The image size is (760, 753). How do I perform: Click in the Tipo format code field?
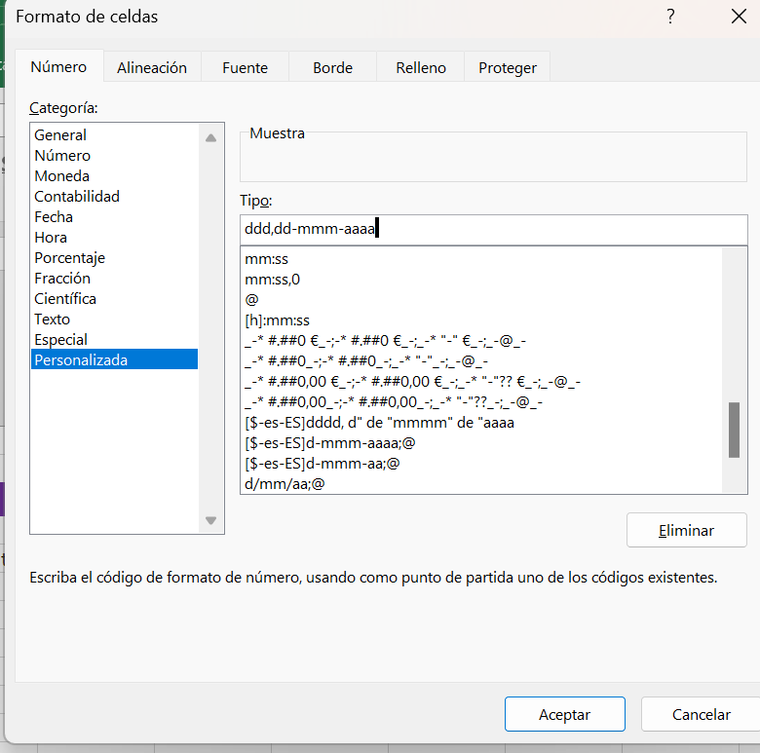pyautogui.click(x=493, y=229)
